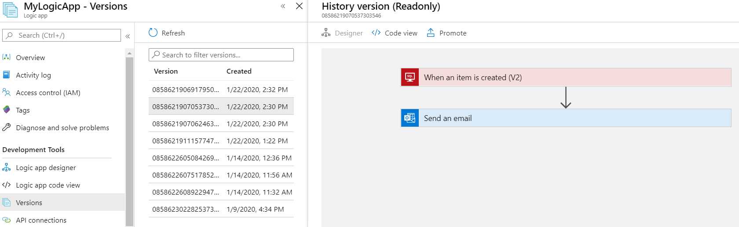Screen dimensions: 739x227
Task: Focus the Search to filter versions field
Action: coord(221,55)
